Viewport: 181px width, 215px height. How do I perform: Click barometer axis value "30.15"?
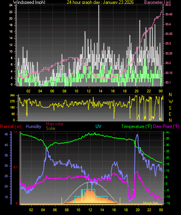point(169,73)
